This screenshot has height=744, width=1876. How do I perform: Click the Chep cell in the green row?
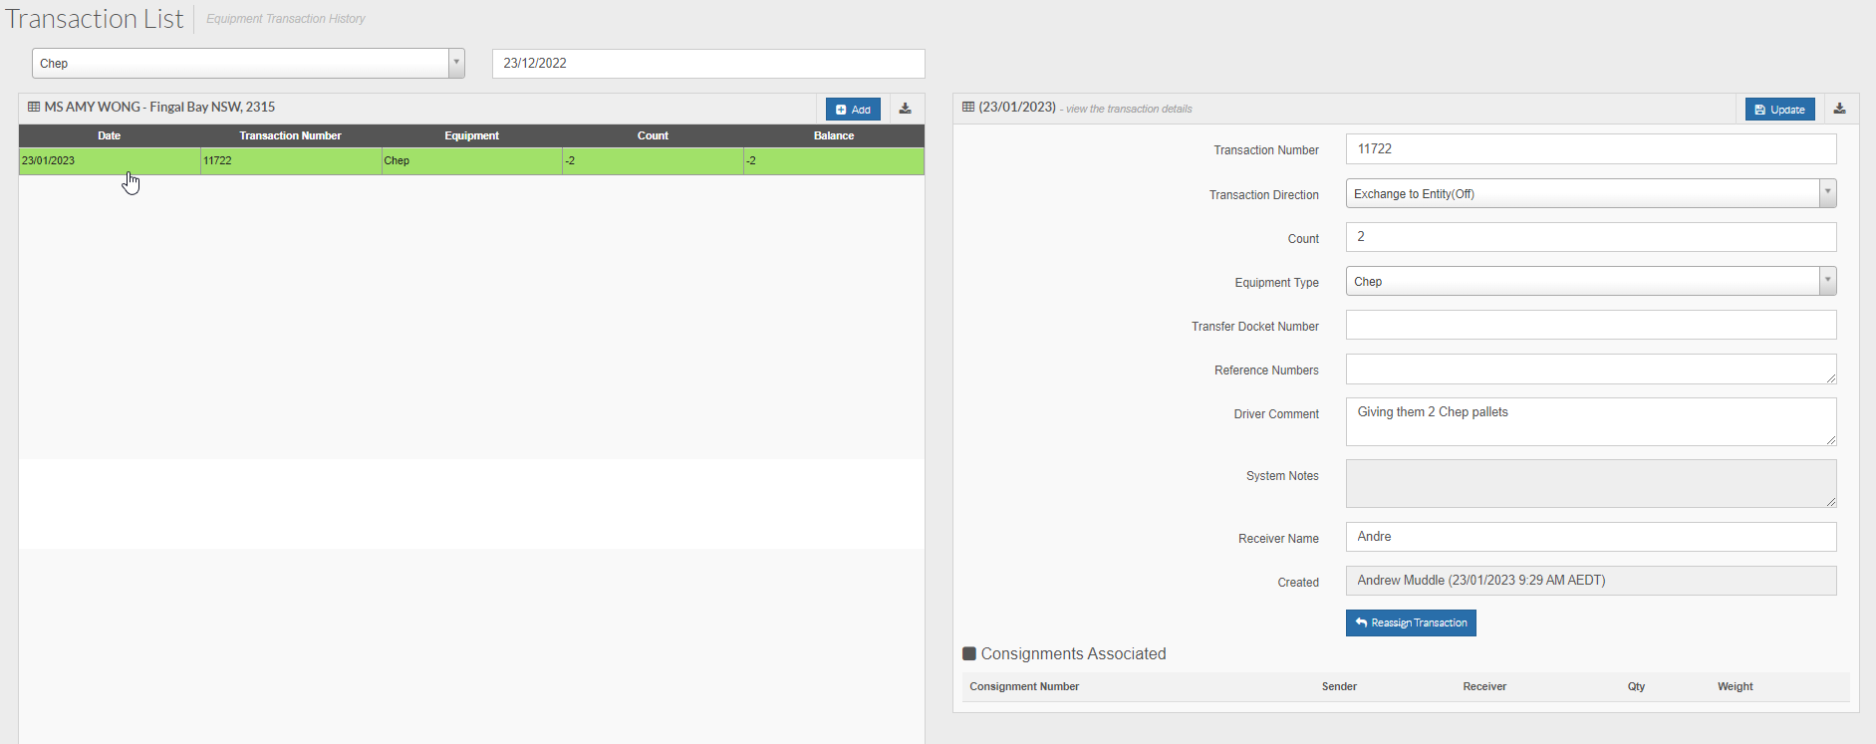tap(472, 160)
